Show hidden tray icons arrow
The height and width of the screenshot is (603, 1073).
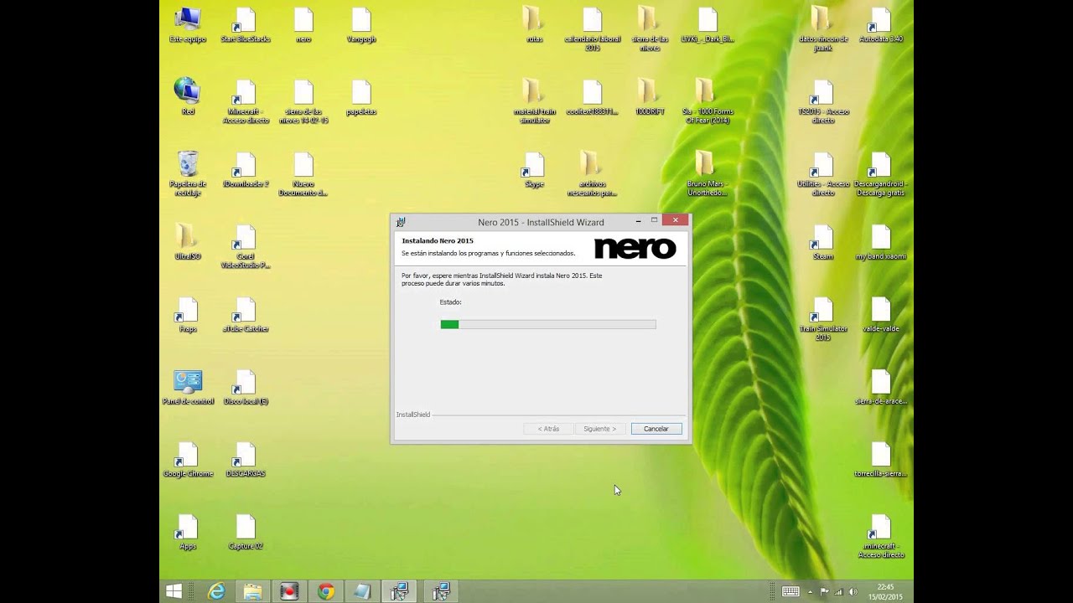[x=810, y=591]
